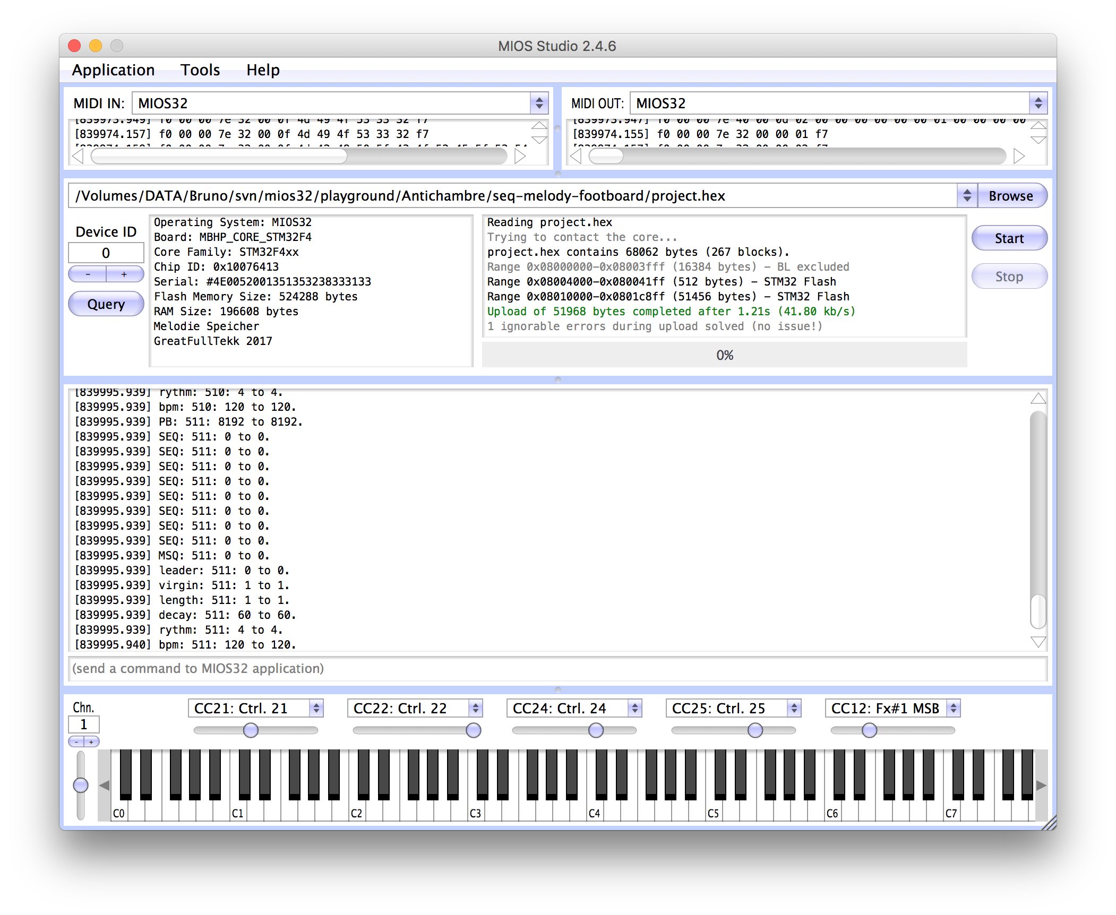Click MIDI IN monitor scroll up arrow

tap(539, 126)
